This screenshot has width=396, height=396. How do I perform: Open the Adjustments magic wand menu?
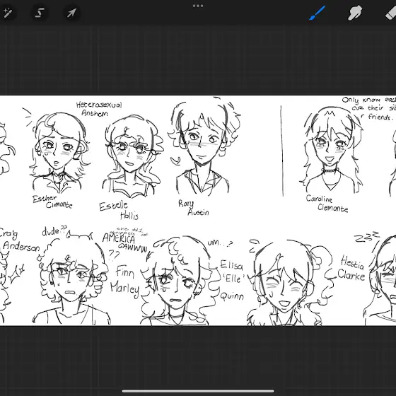[7, 13]
